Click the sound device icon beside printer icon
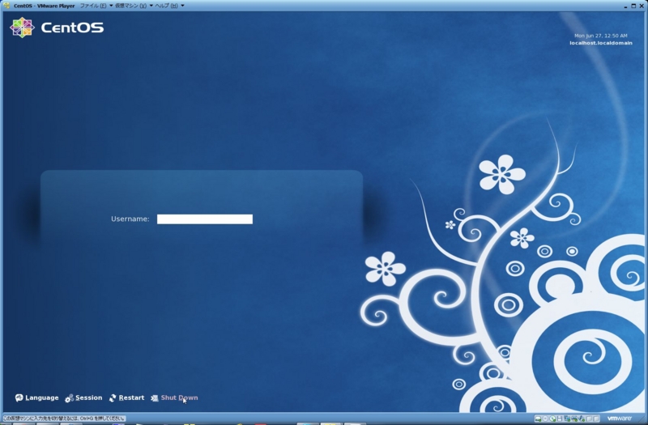The height and width of the screenshot is (425, 648). [x=582, y=419]
